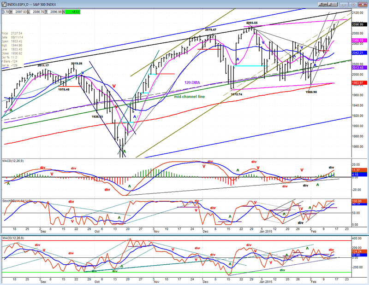Image resolution: width=369 pixels, height=285 pixels.
Task: Toggle the Intv link checkbox in title bar
Action: [x=333, y=5]
